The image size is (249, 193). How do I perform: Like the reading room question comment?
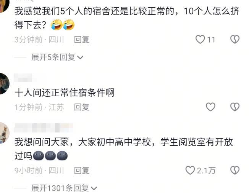190,171
